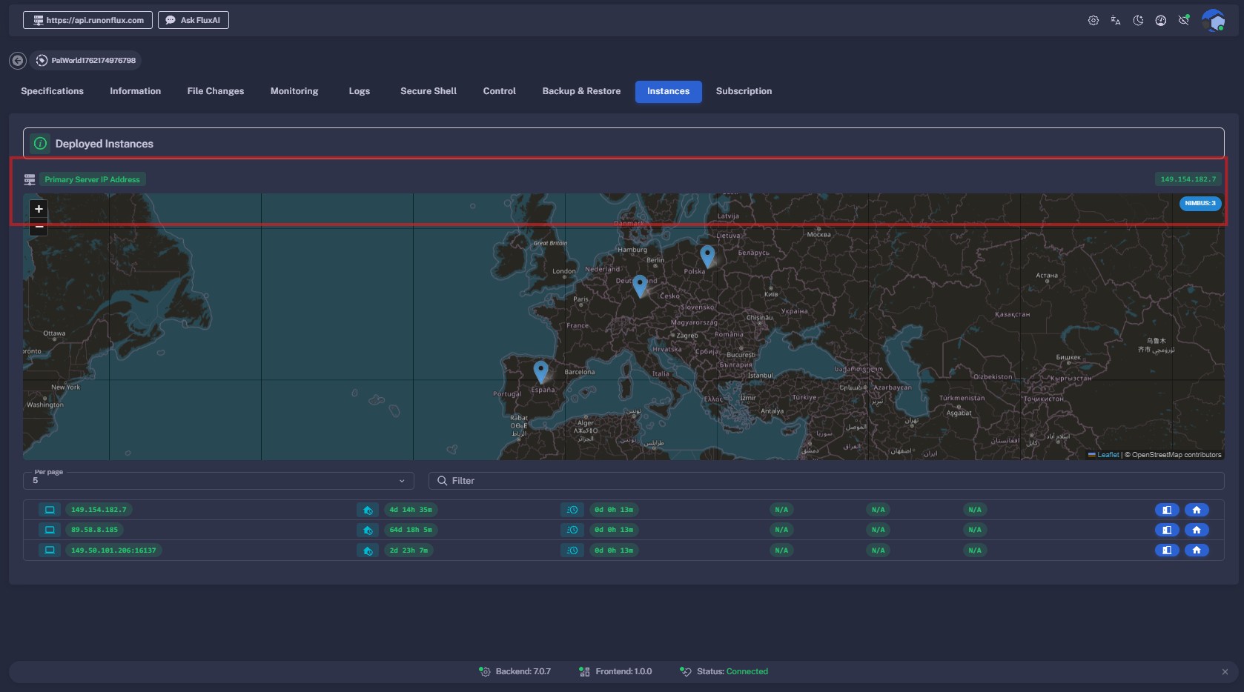
Task: Toggle dark mode with the moon icon
Action: tap(1138, 21)
